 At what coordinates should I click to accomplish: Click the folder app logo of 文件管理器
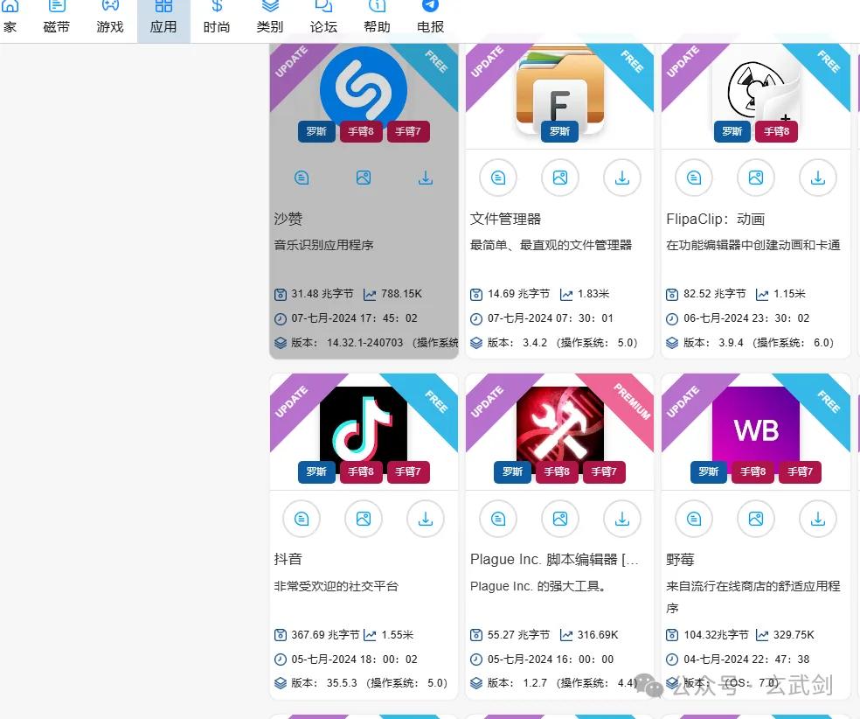click(560, 87)
